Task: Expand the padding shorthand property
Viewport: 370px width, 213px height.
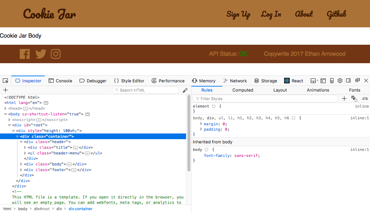Action: [x=201, y=129]
